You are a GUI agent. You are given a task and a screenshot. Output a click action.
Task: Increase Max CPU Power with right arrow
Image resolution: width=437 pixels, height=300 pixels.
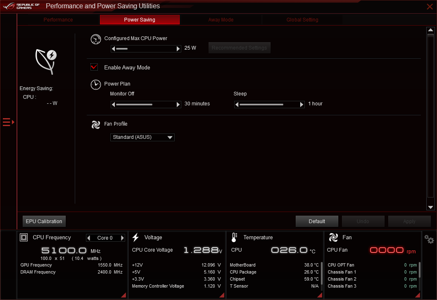pos(178,49)
